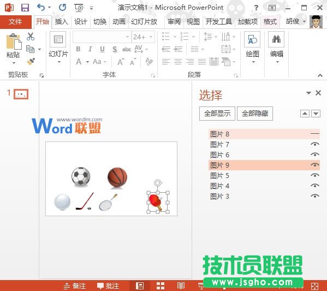
Task: Click the Copy icon
Action: coord(31,49)
